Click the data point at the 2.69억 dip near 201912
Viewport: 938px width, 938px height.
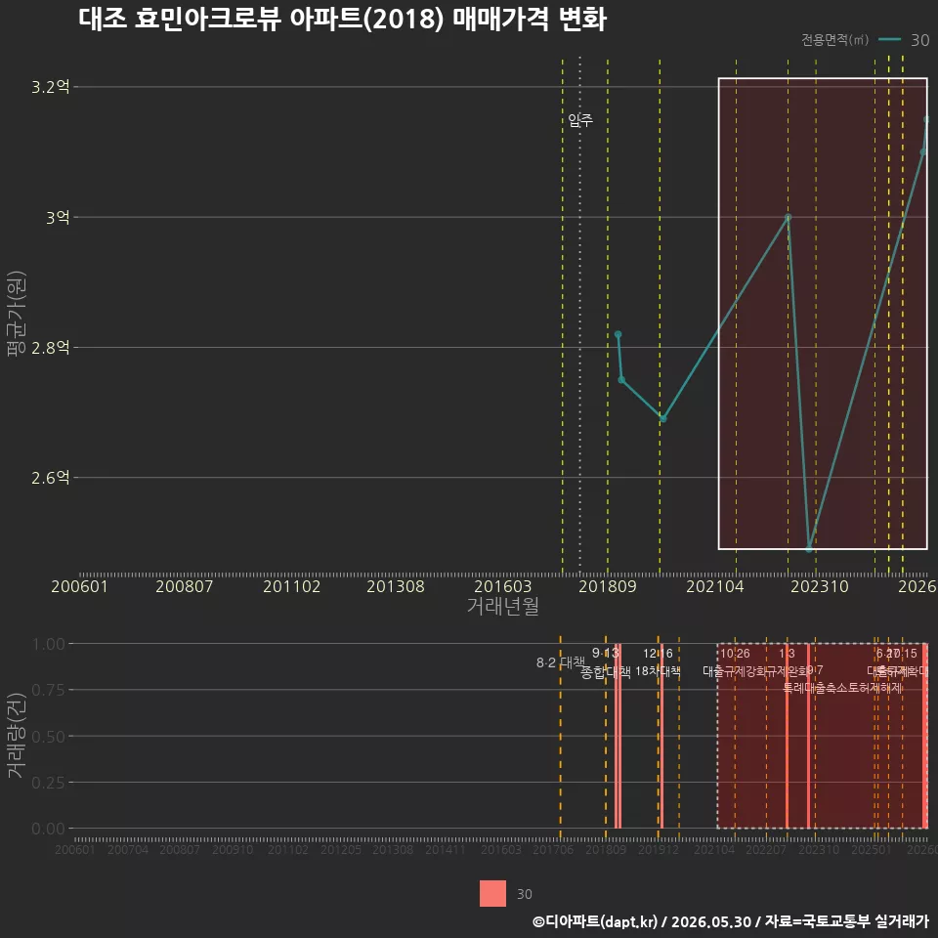click(662, 419)
